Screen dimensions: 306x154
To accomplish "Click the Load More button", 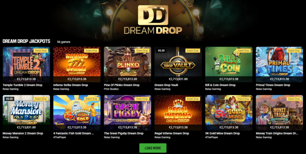I will [153, 148].
